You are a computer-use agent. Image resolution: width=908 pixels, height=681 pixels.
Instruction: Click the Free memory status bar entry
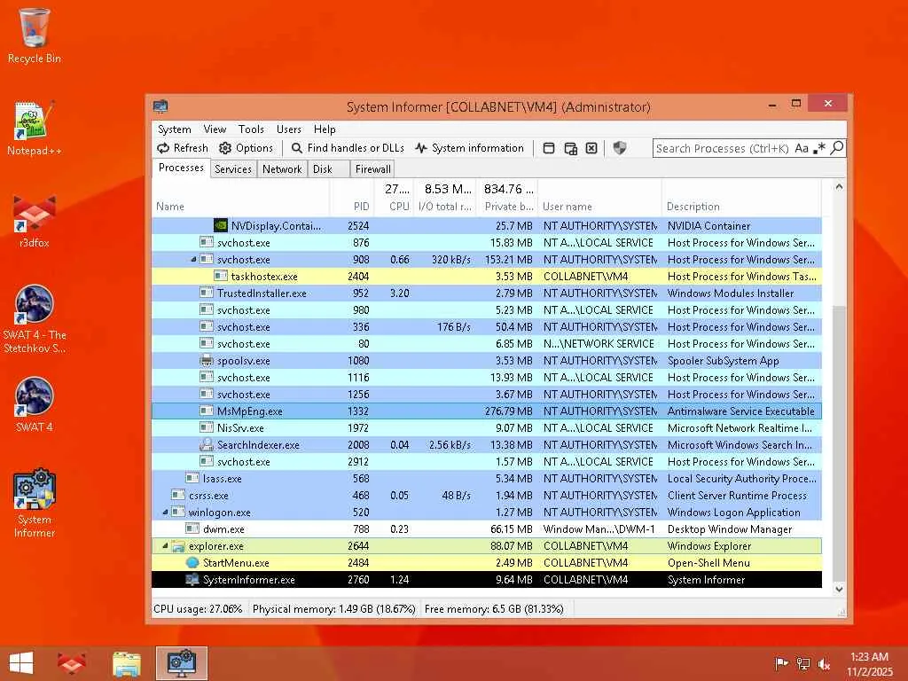pyautogui.click(x=494, y=609)
